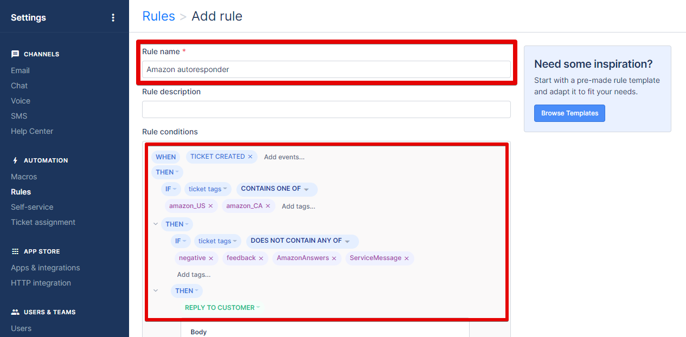Viewport: 686px width, 337px height.
Task: Open Voice channel settings
Action: pos(21,101)
